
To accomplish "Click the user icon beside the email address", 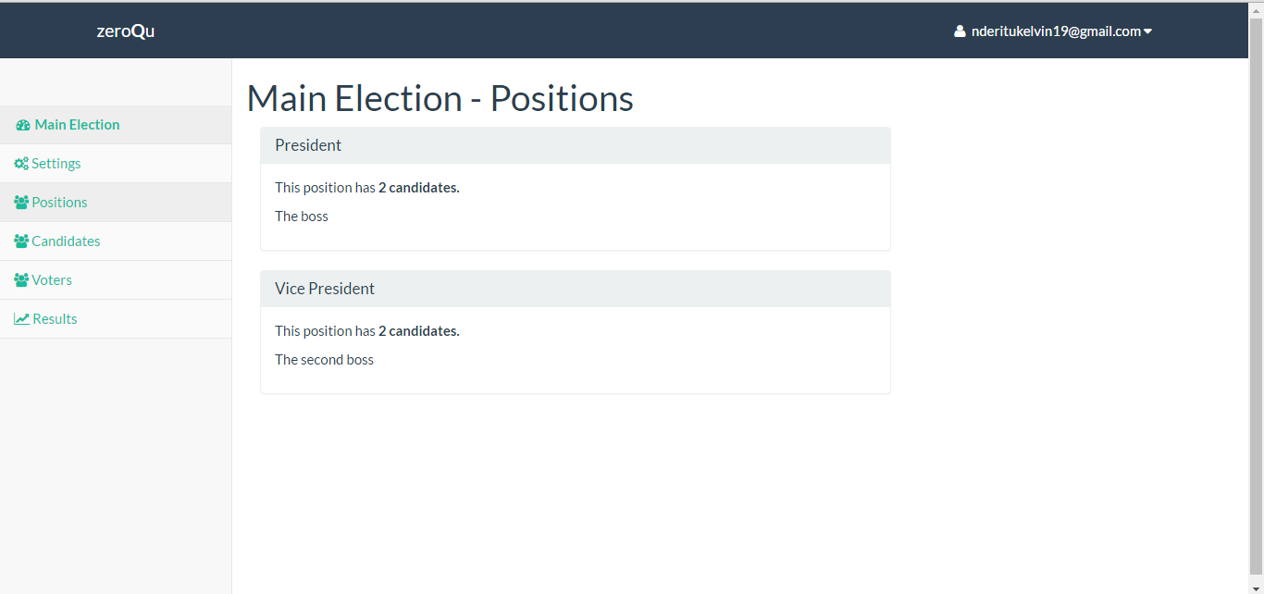I will point(960,31).
